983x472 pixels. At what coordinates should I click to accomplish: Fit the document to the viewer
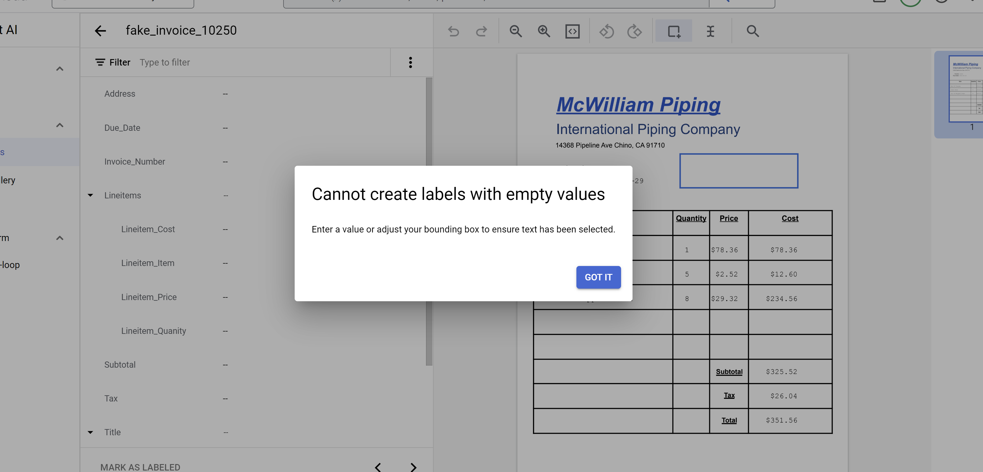[572, 31]
